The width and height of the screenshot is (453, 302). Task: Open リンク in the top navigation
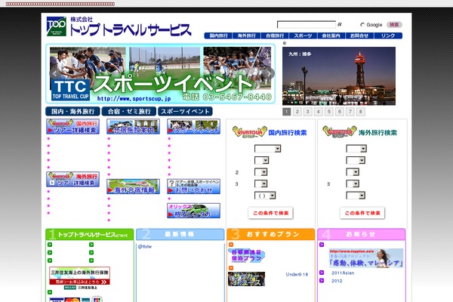pos(388,35)
